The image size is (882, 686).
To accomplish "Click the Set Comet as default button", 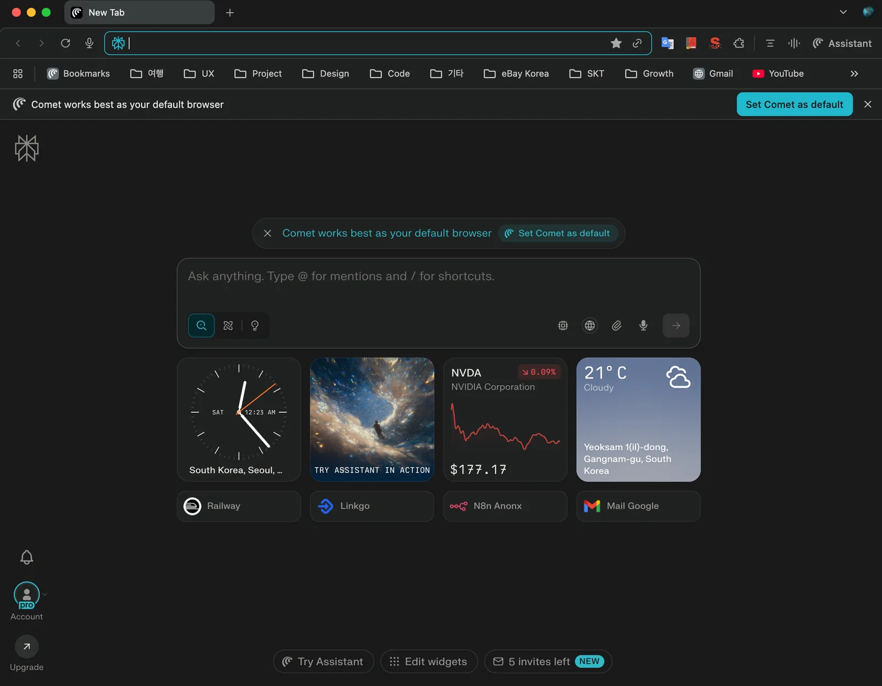I will click(794, 105).
